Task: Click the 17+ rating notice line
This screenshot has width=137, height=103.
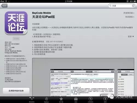Action: click(15, 56)
